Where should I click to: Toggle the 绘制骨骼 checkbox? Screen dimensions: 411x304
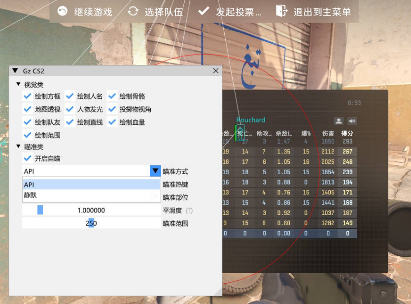(x=112, y=96)
